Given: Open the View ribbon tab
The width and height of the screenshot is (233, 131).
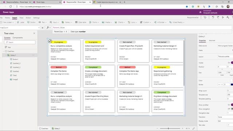Looking at the screenshot, I should (21, 18).
